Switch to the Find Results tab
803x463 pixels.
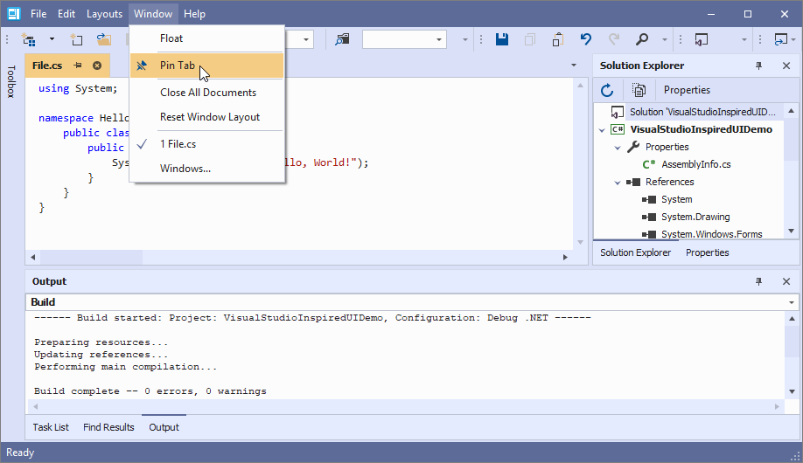pos(108,427)
